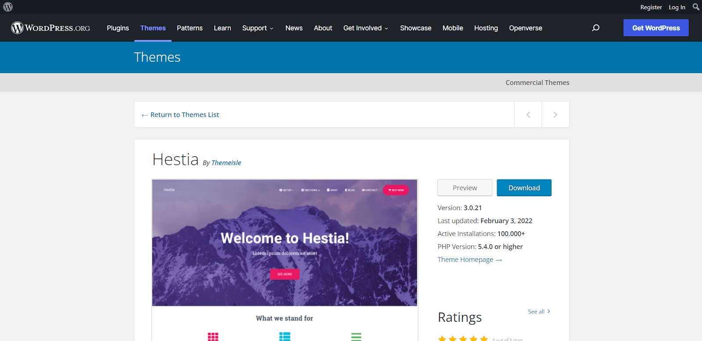Screen dimensions: 702x341
Task: Click the Hestia theme screenshot thumbnail
Action: pos(284,243)
